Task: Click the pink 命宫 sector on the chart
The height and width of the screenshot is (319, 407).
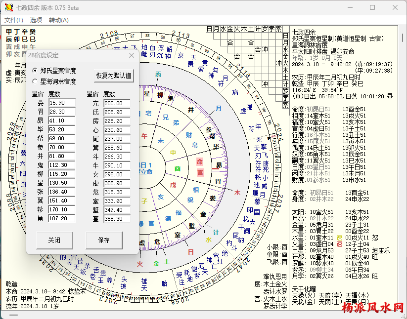Action: pyautogui.click(x=200, y=166)
